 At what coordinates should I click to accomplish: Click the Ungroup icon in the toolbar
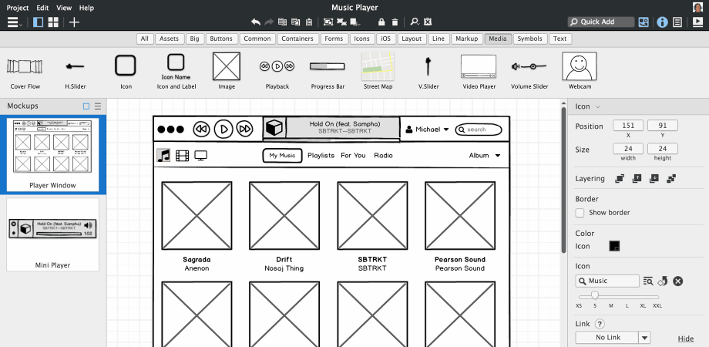tap(342, 22)
